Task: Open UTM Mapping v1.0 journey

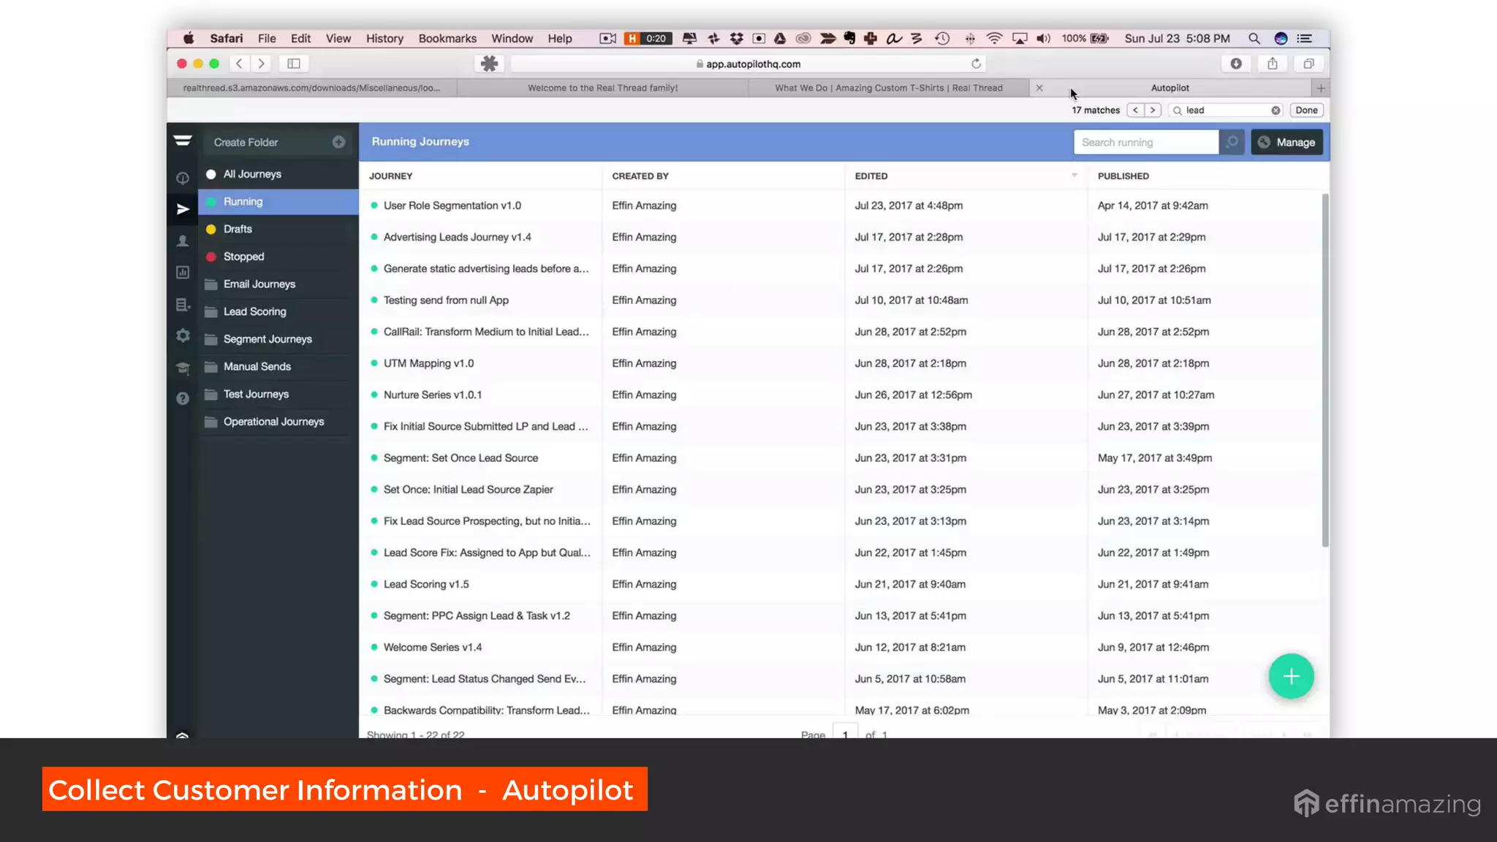Action: coord(428,363)
